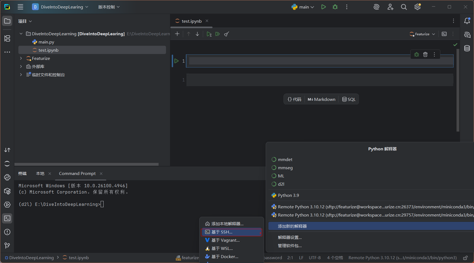Open the AI Assistant spiral icon in title bar
Viewport: 474px width, 263px height.
click(x=376, y=7)
